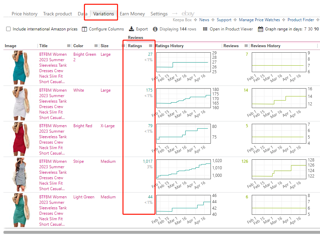Set graph range to 7 days
The height and width of the screenshot is (237, 320).
(305, 29)
